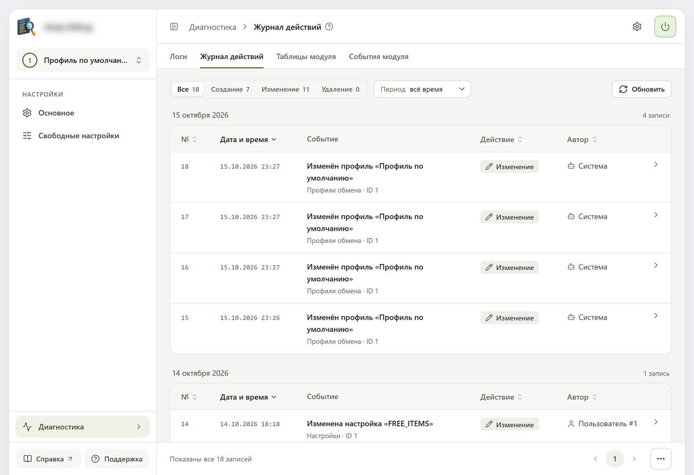Screen dimensions: 694x475
Task: Switch to the Логи tab
Action: pyautogui.click(x=178, y=57)
